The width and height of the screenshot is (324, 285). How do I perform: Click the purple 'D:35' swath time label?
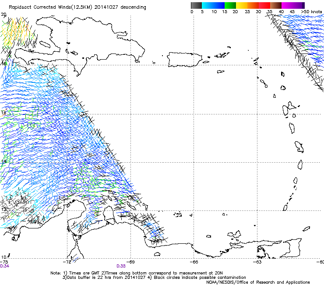[121, 266]
